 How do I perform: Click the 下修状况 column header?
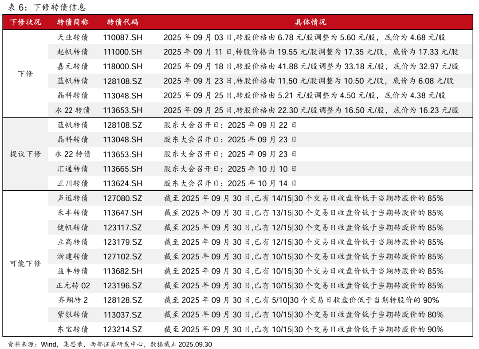click(x=25, y=22)
